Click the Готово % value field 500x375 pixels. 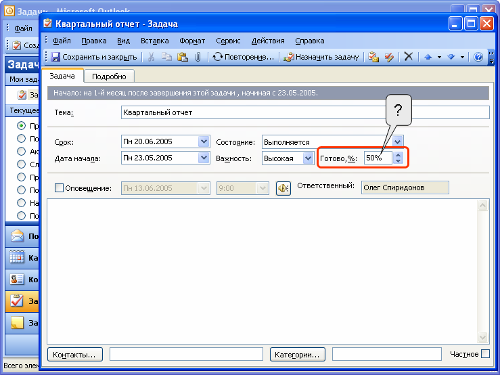[x=378, y=158]
